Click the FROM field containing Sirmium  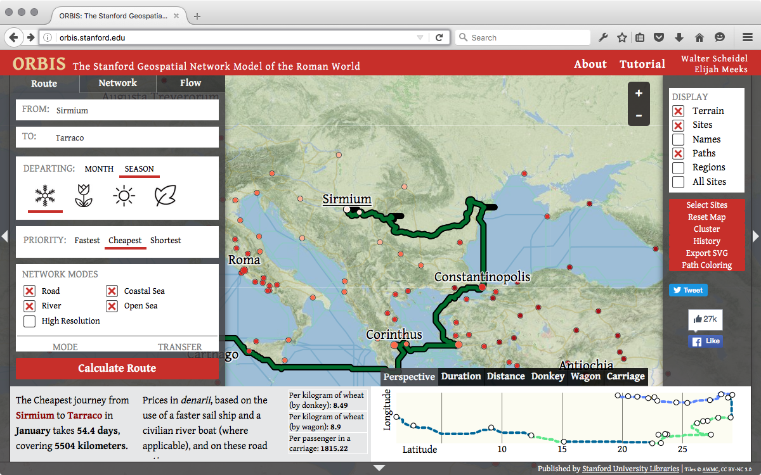117,110
